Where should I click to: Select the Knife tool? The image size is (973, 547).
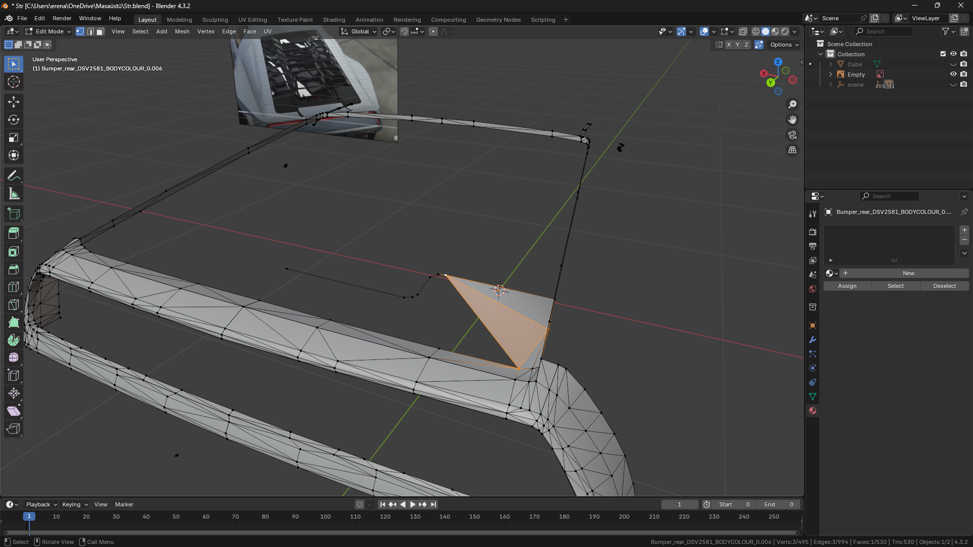(x=14, y=305)
